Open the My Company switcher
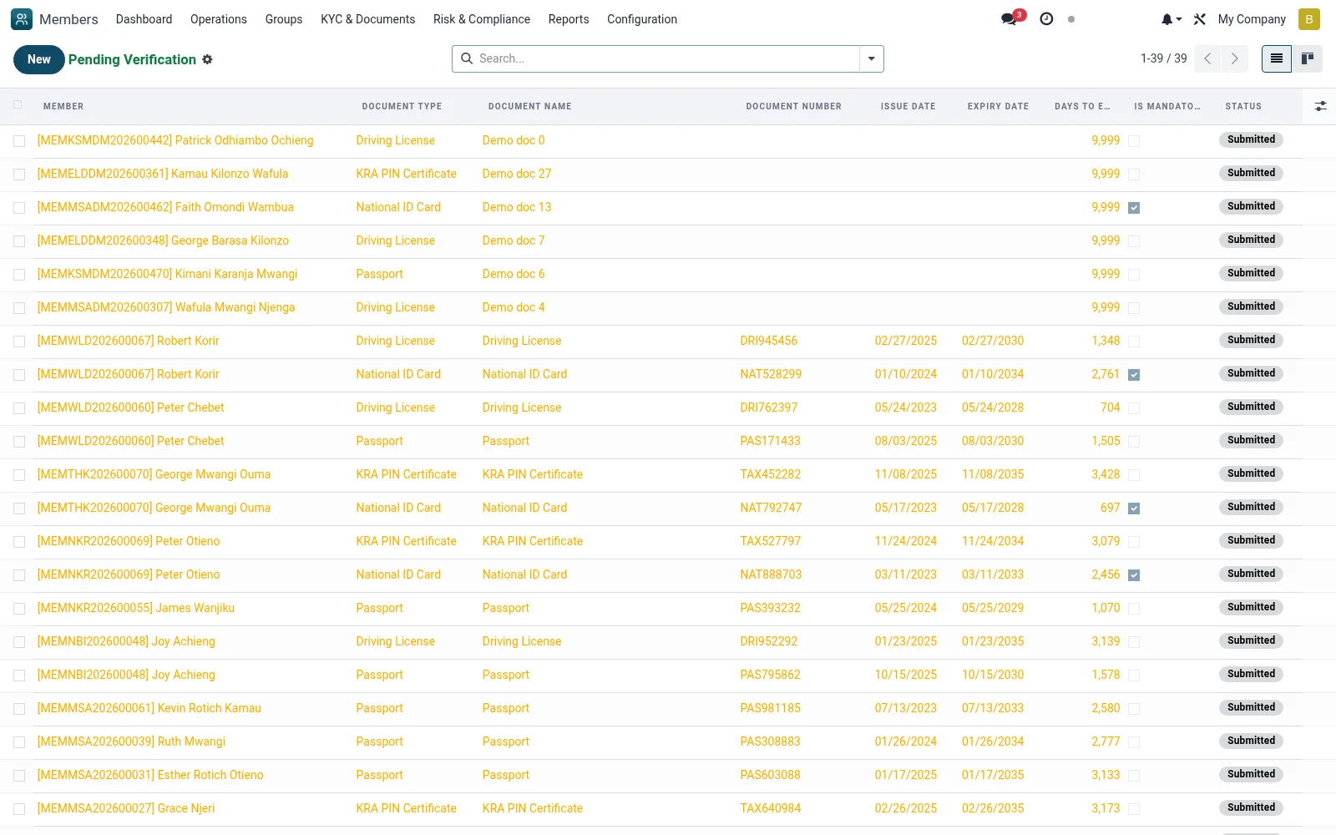 [1252, 19]
